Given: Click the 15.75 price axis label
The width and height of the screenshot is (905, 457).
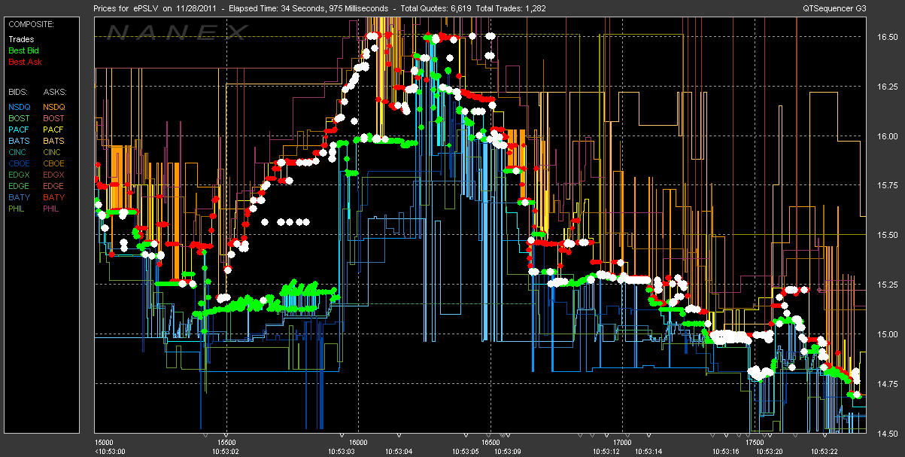Looking at the screenshot, I should pos(887,185).
